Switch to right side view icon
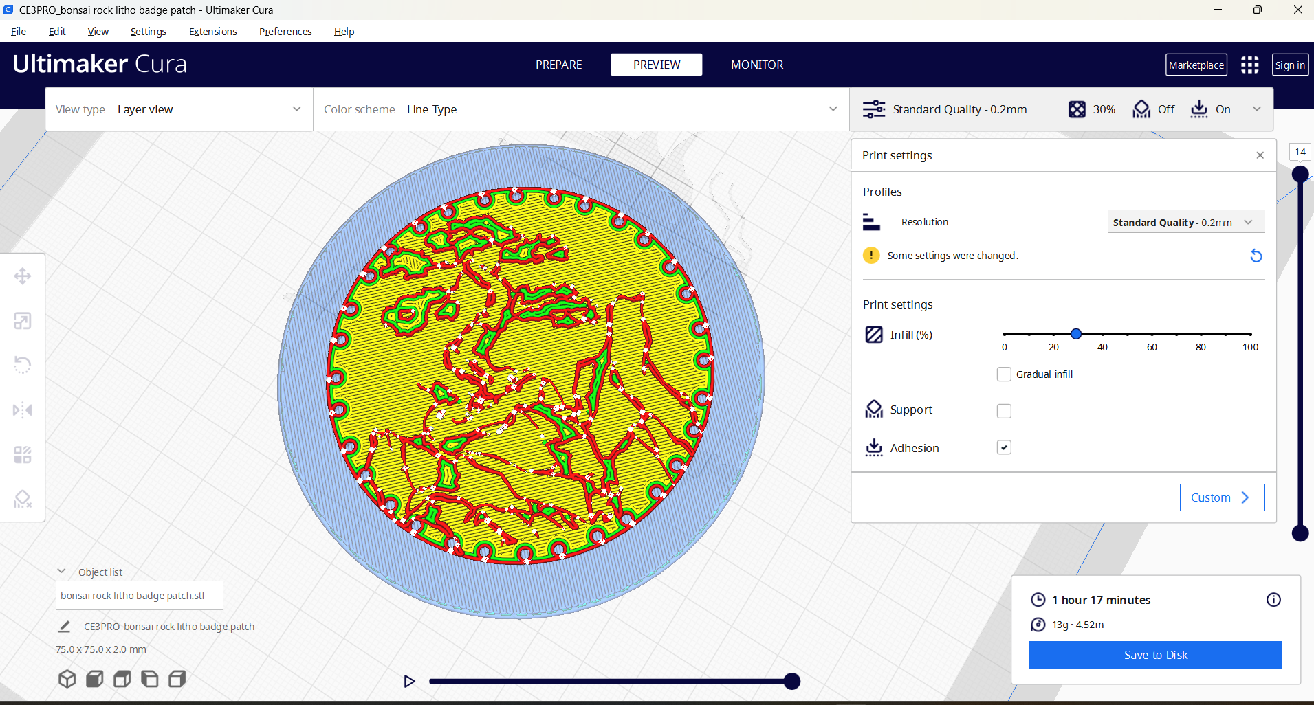This screenshot has height=705, width=1314. (177, 679)
